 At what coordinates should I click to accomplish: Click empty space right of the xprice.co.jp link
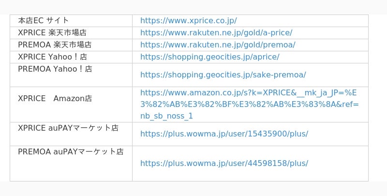click(302, 20)
